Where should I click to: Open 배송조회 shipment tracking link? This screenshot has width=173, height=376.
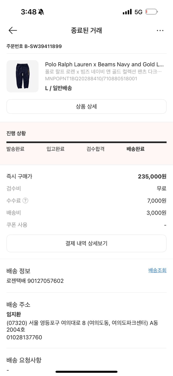(x=157, y=271)
